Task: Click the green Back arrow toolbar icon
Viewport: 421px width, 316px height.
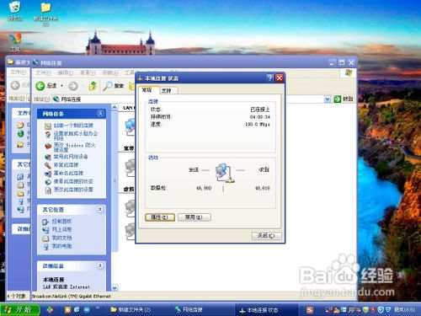Action: (40, 86)
